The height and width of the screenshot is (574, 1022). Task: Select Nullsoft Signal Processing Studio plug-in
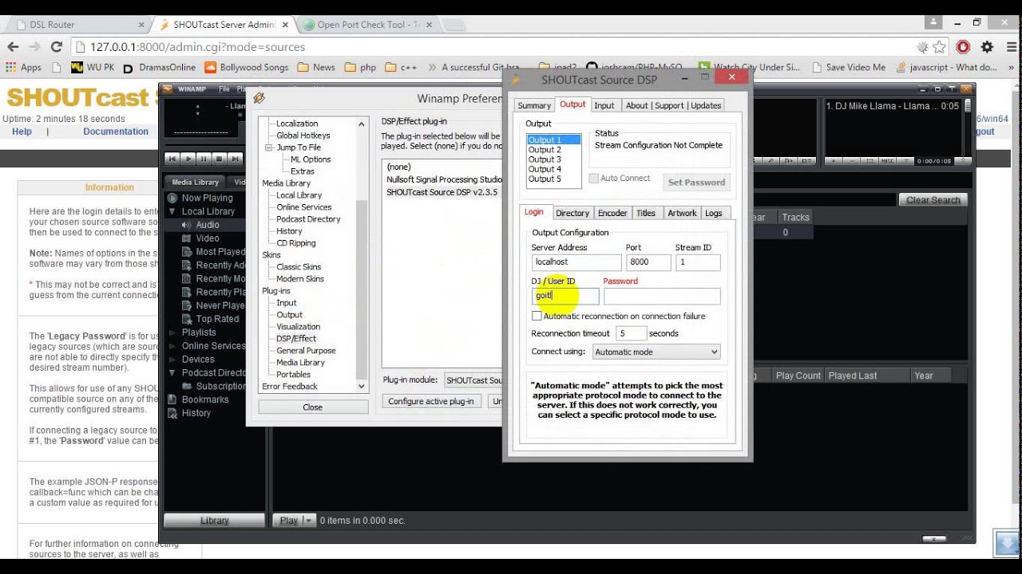[x=444, y=180]
